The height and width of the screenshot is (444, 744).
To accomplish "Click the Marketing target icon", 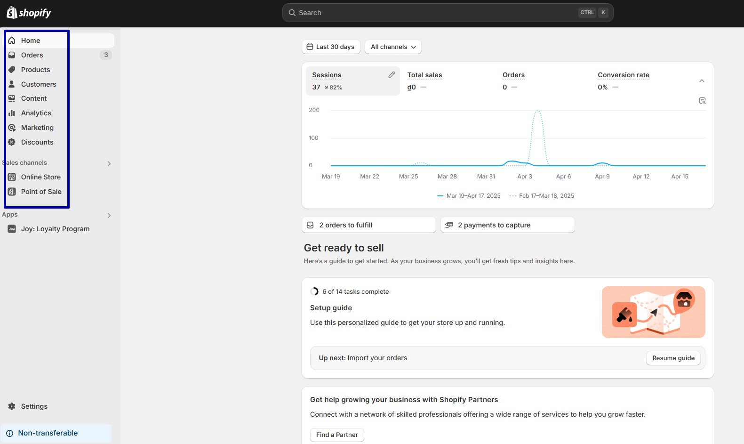I will point(12,128).
